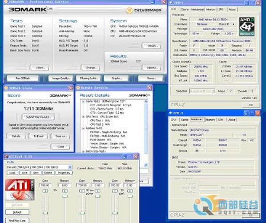Click the Result Details window title bar icon
Image resolution: width=266 pixels, height=223 pixels.
tap(78, 88)
